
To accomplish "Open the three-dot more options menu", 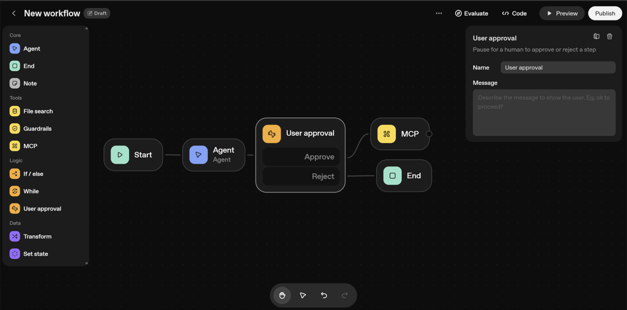I will tap(439, 13).
